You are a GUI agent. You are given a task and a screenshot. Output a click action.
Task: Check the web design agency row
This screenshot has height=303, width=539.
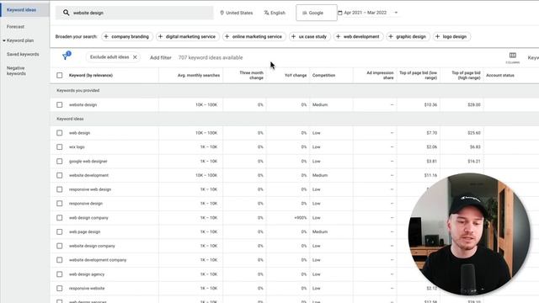60,274
